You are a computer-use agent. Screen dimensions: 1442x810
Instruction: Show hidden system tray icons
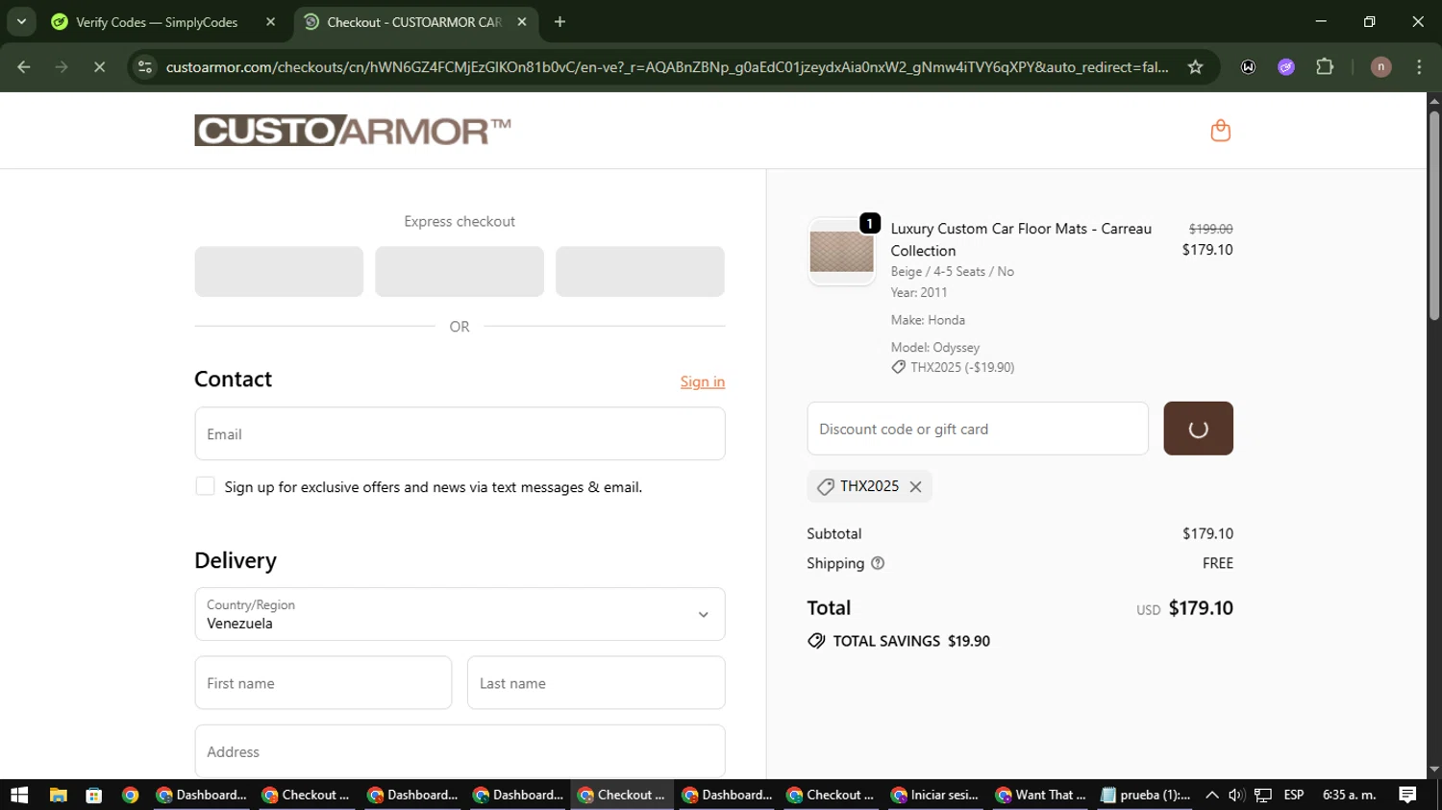(1212, 795)
